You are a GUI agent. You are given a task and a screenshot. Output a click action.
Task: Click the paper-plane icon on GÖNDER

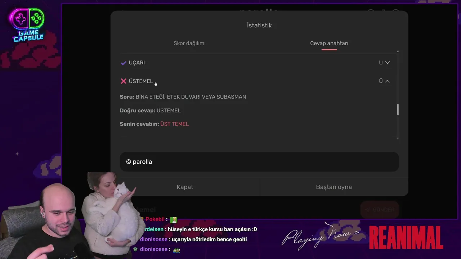pyautogui.click(x=368, y=210)
